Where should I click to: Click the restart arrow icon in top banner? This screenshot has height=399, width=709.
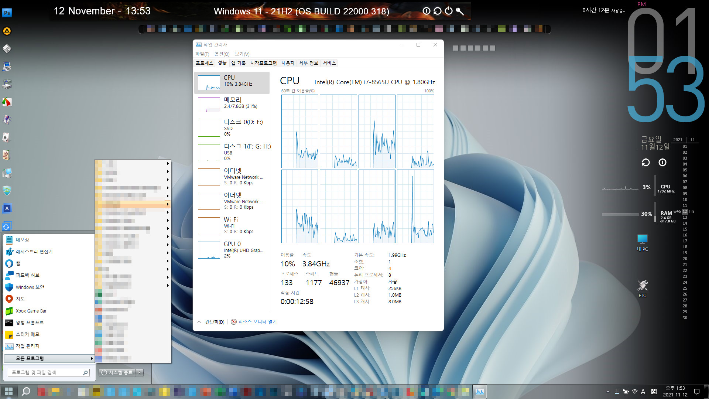click(x=438, y=11)
